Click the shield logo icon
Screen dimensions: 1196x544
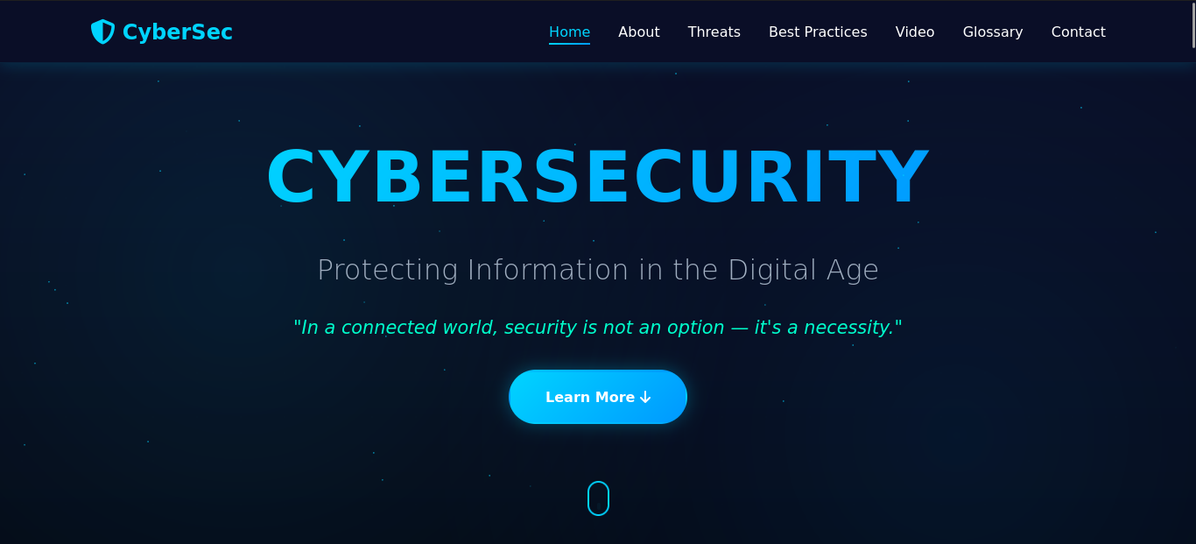[x=102, y=32]
